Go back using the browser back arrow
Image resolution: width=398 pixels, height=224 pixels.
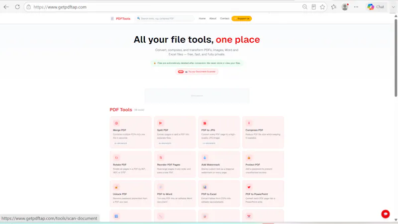coord(6,7)
